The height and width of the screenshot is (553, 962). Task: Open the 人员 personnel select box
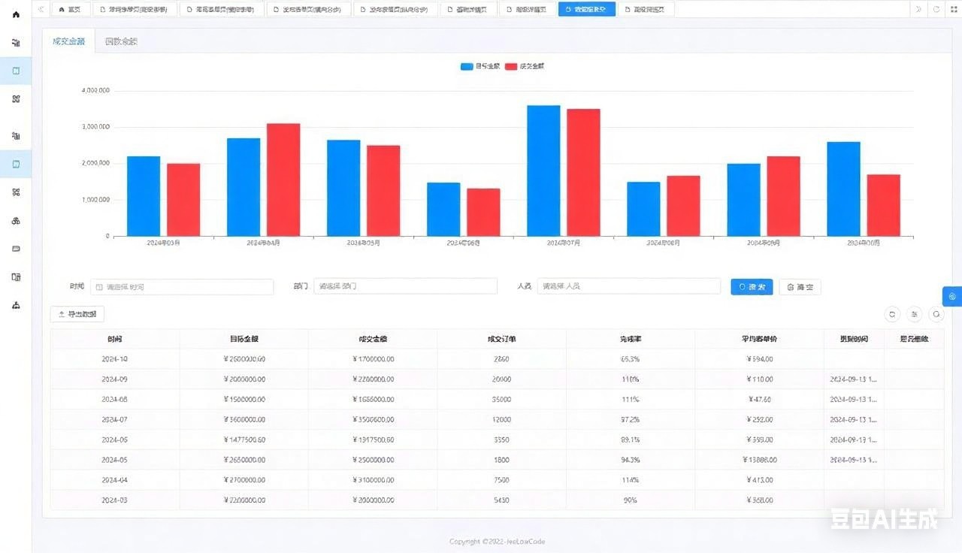pos(628,286)
